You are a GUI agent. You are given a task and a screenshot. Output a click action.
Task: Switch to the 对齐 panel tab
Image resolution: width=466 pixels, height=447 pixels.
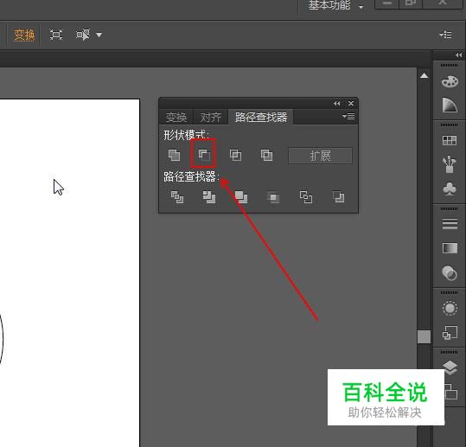click(x=210, y=117)
